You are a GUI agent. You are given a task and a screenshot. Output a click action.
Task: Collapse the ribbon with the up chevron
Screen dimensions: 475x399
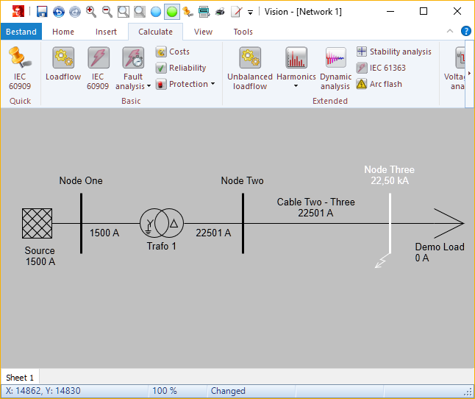point(450,31)
